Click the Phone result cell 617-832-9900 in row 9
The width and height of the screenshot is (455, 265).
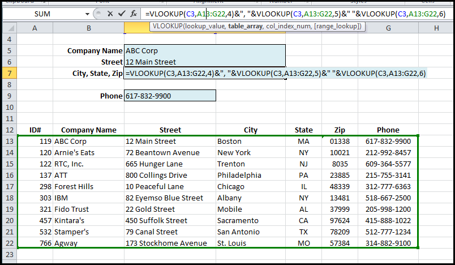[170, 96]
